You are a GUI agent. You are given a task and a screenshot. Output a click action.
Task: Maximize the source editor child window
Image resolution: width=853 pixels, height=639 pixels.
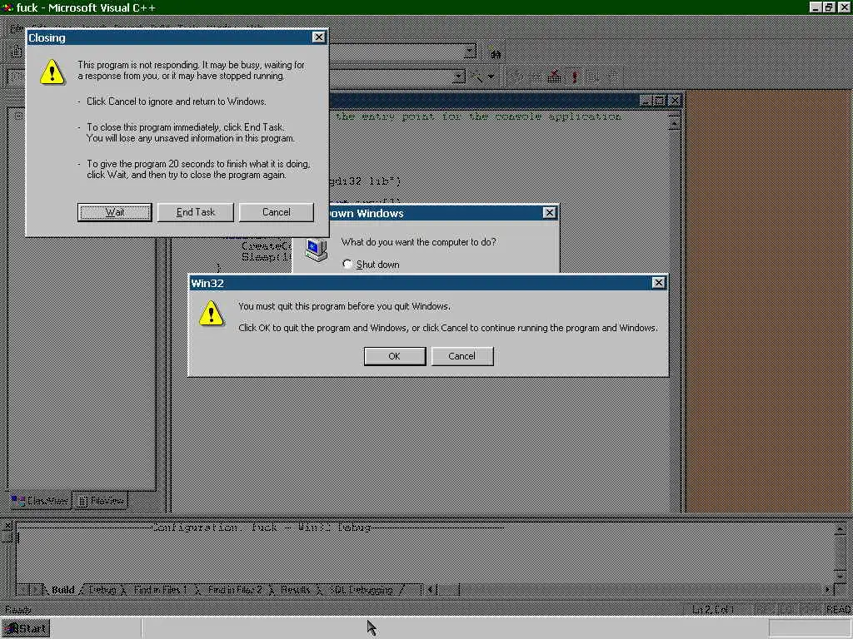[x=660, y=101]
